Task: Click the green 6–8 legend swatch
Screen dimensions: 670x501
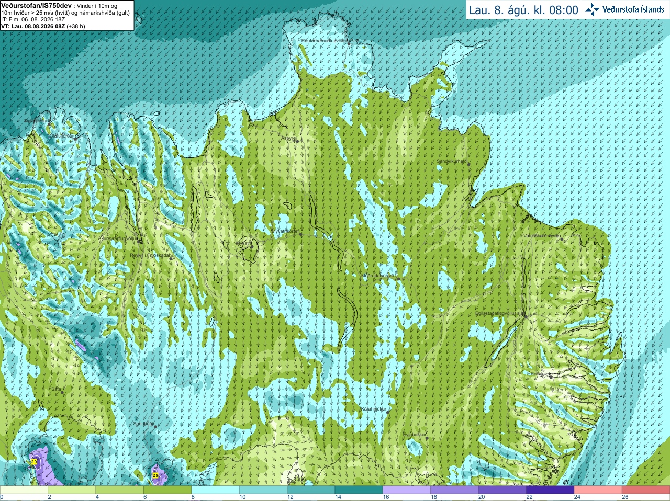Action: click(x=167, y=491)
